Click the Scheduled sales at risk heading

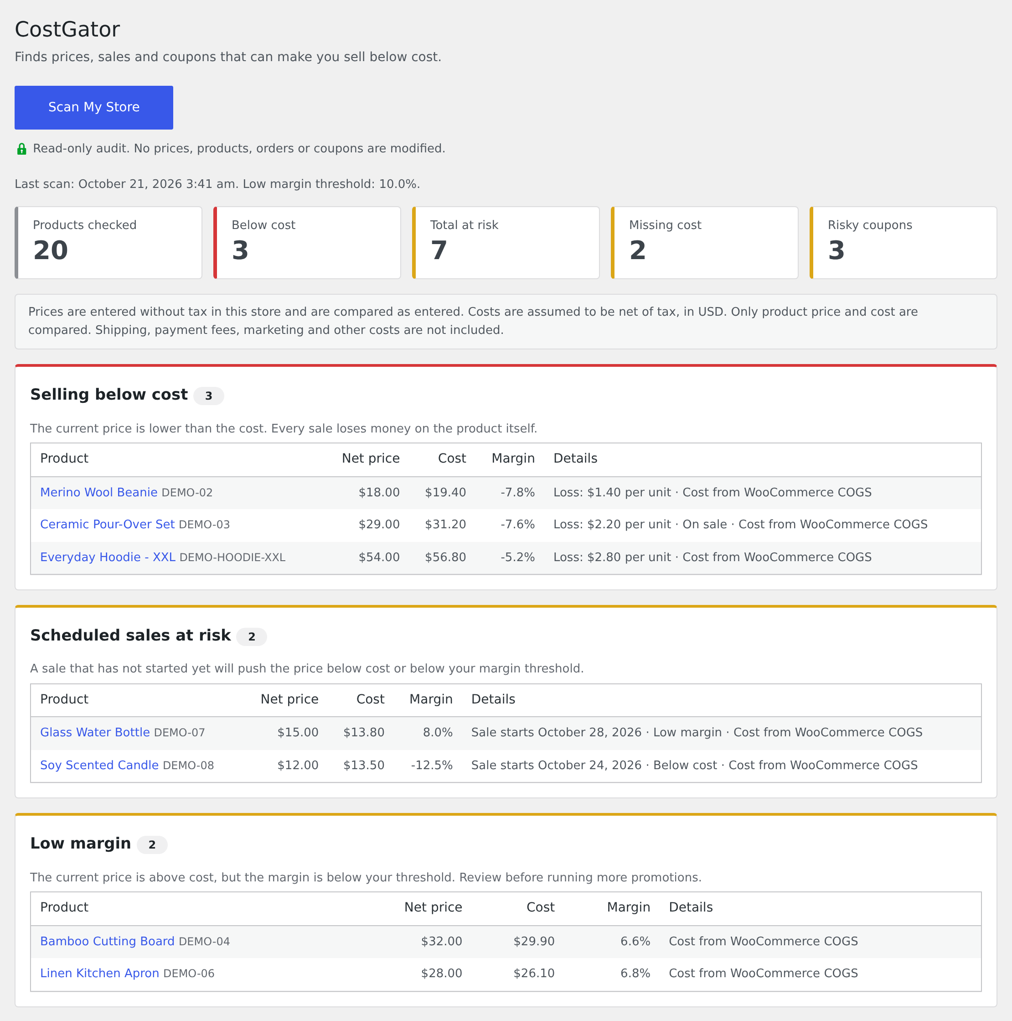pos(130,636)
